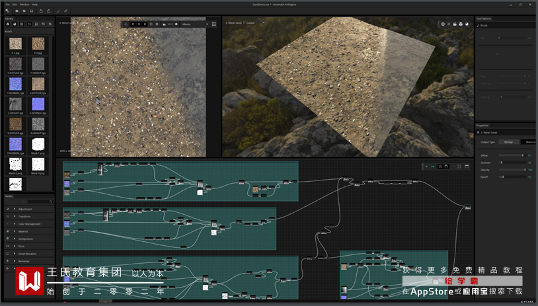Toggle the R channel in the 2D viewport
538x306 pixels.
133,24
